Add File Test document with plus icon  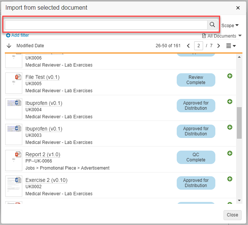click(x=230, y=76)
